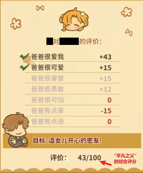Click the bow doodle on the right
Viewport: 143px width, 173px height.
pyautogui.click(x=129, y=32)
